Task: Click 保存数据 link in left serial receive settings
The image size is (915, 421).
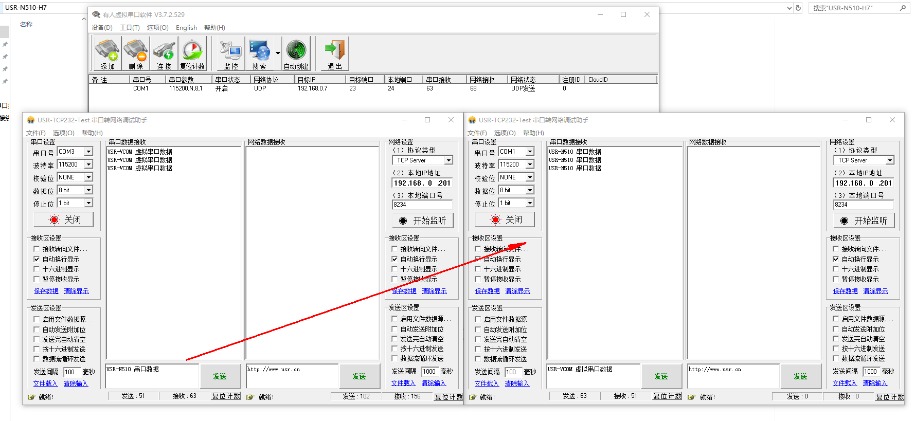Action: (46, 291)
